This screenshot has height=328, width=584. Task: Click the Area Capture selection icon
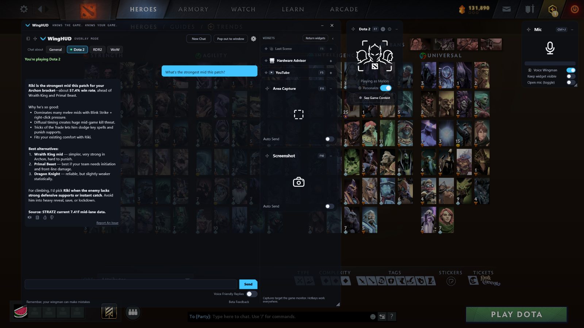[299, 114]
